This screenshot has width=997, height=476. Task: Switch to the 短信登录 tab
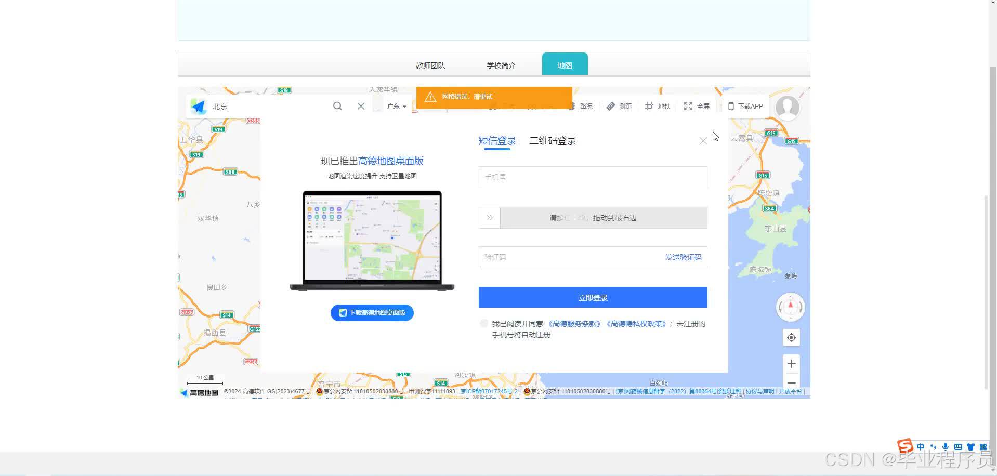coord(497,141)
